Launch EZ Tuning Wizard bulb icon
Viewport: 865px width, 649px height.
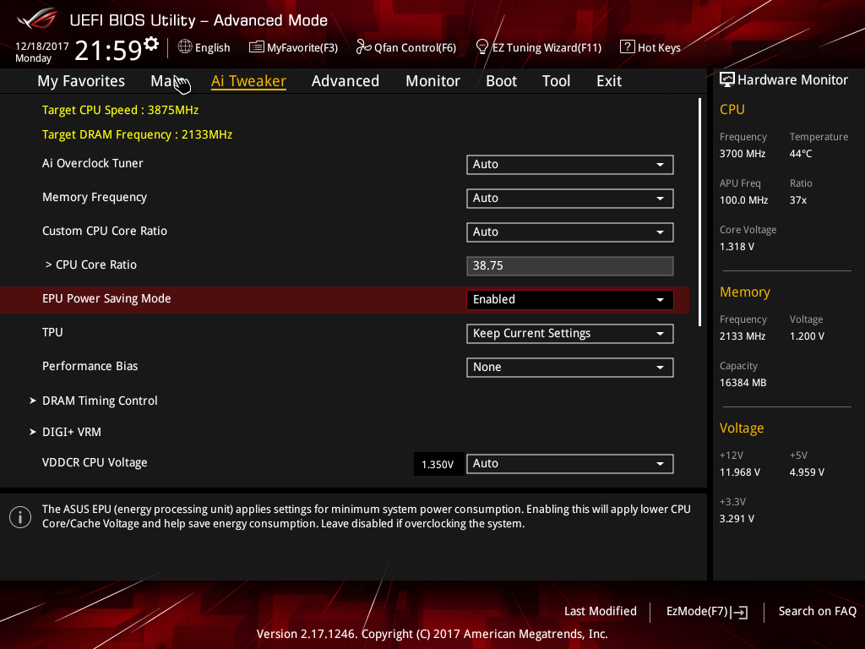click(482, 47)
